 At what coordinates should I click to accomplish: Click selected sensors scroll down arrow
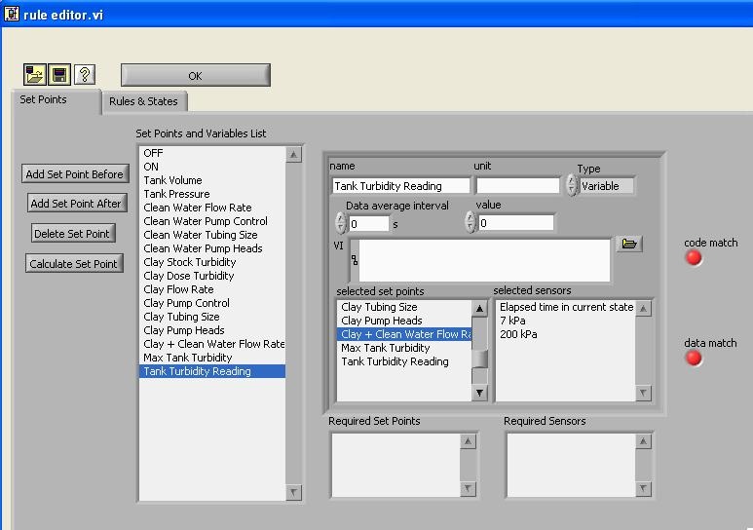[x=643, y=393]
